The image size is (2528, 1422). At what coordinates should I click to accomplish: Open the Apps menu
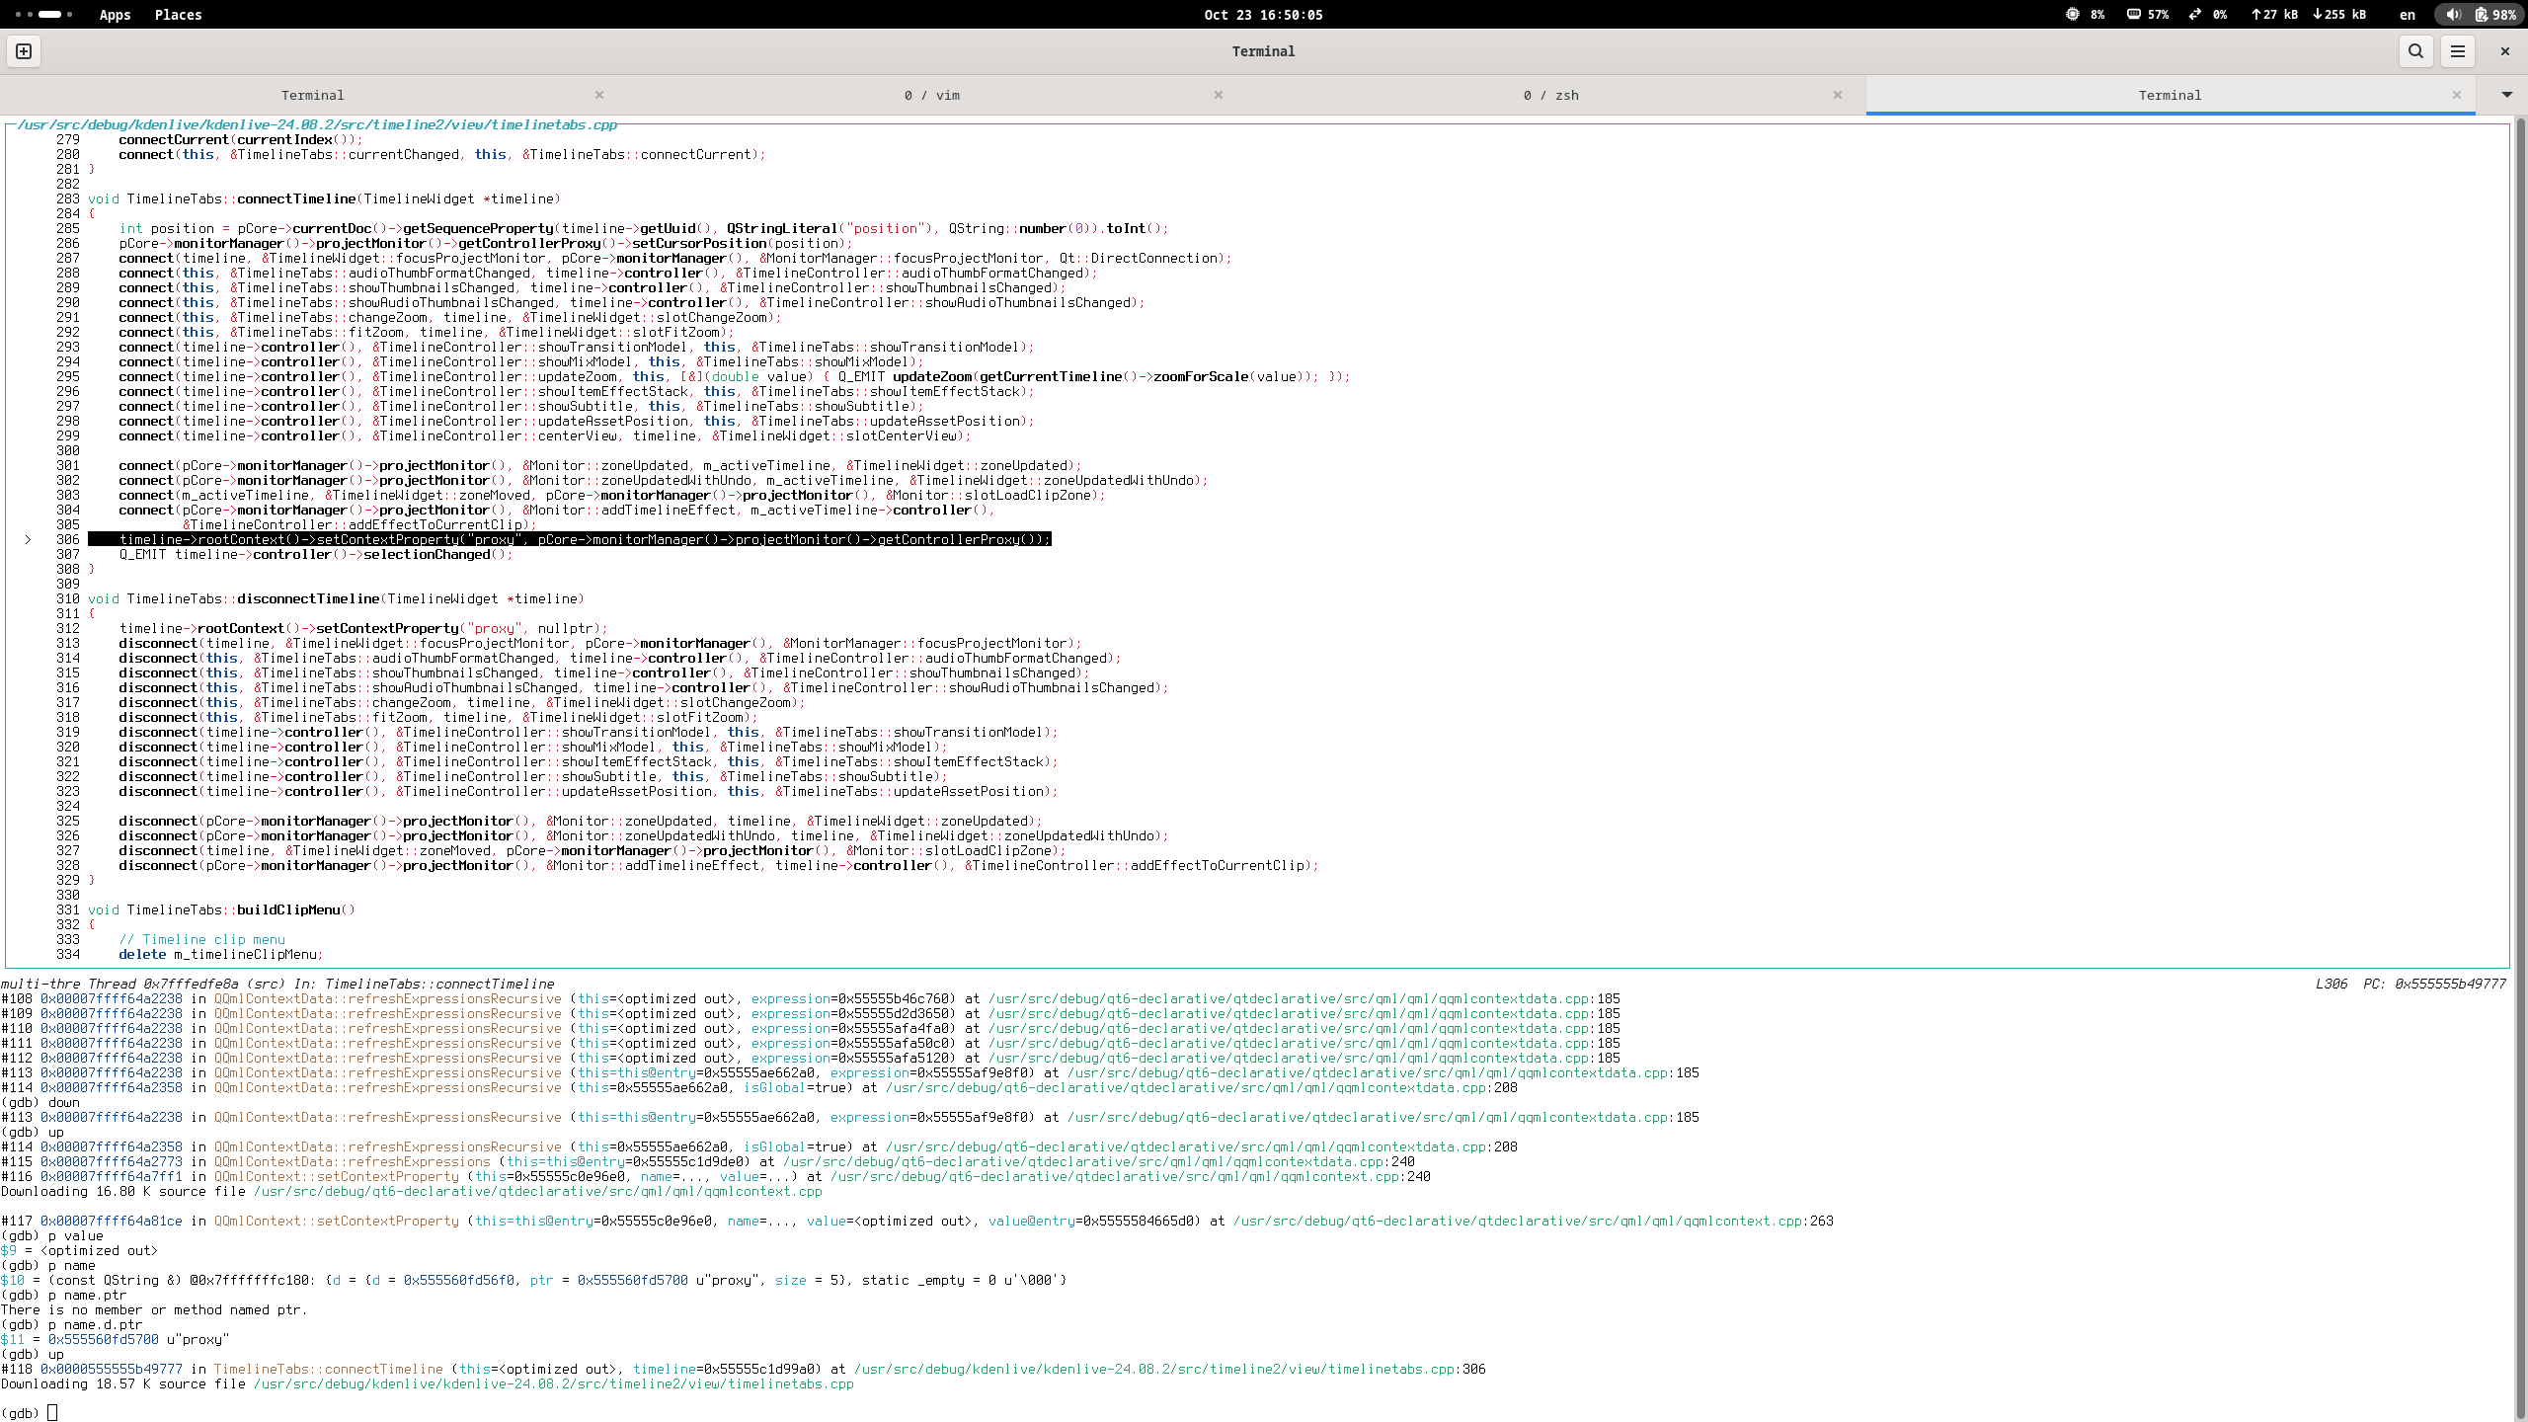(x=115, y=15)
